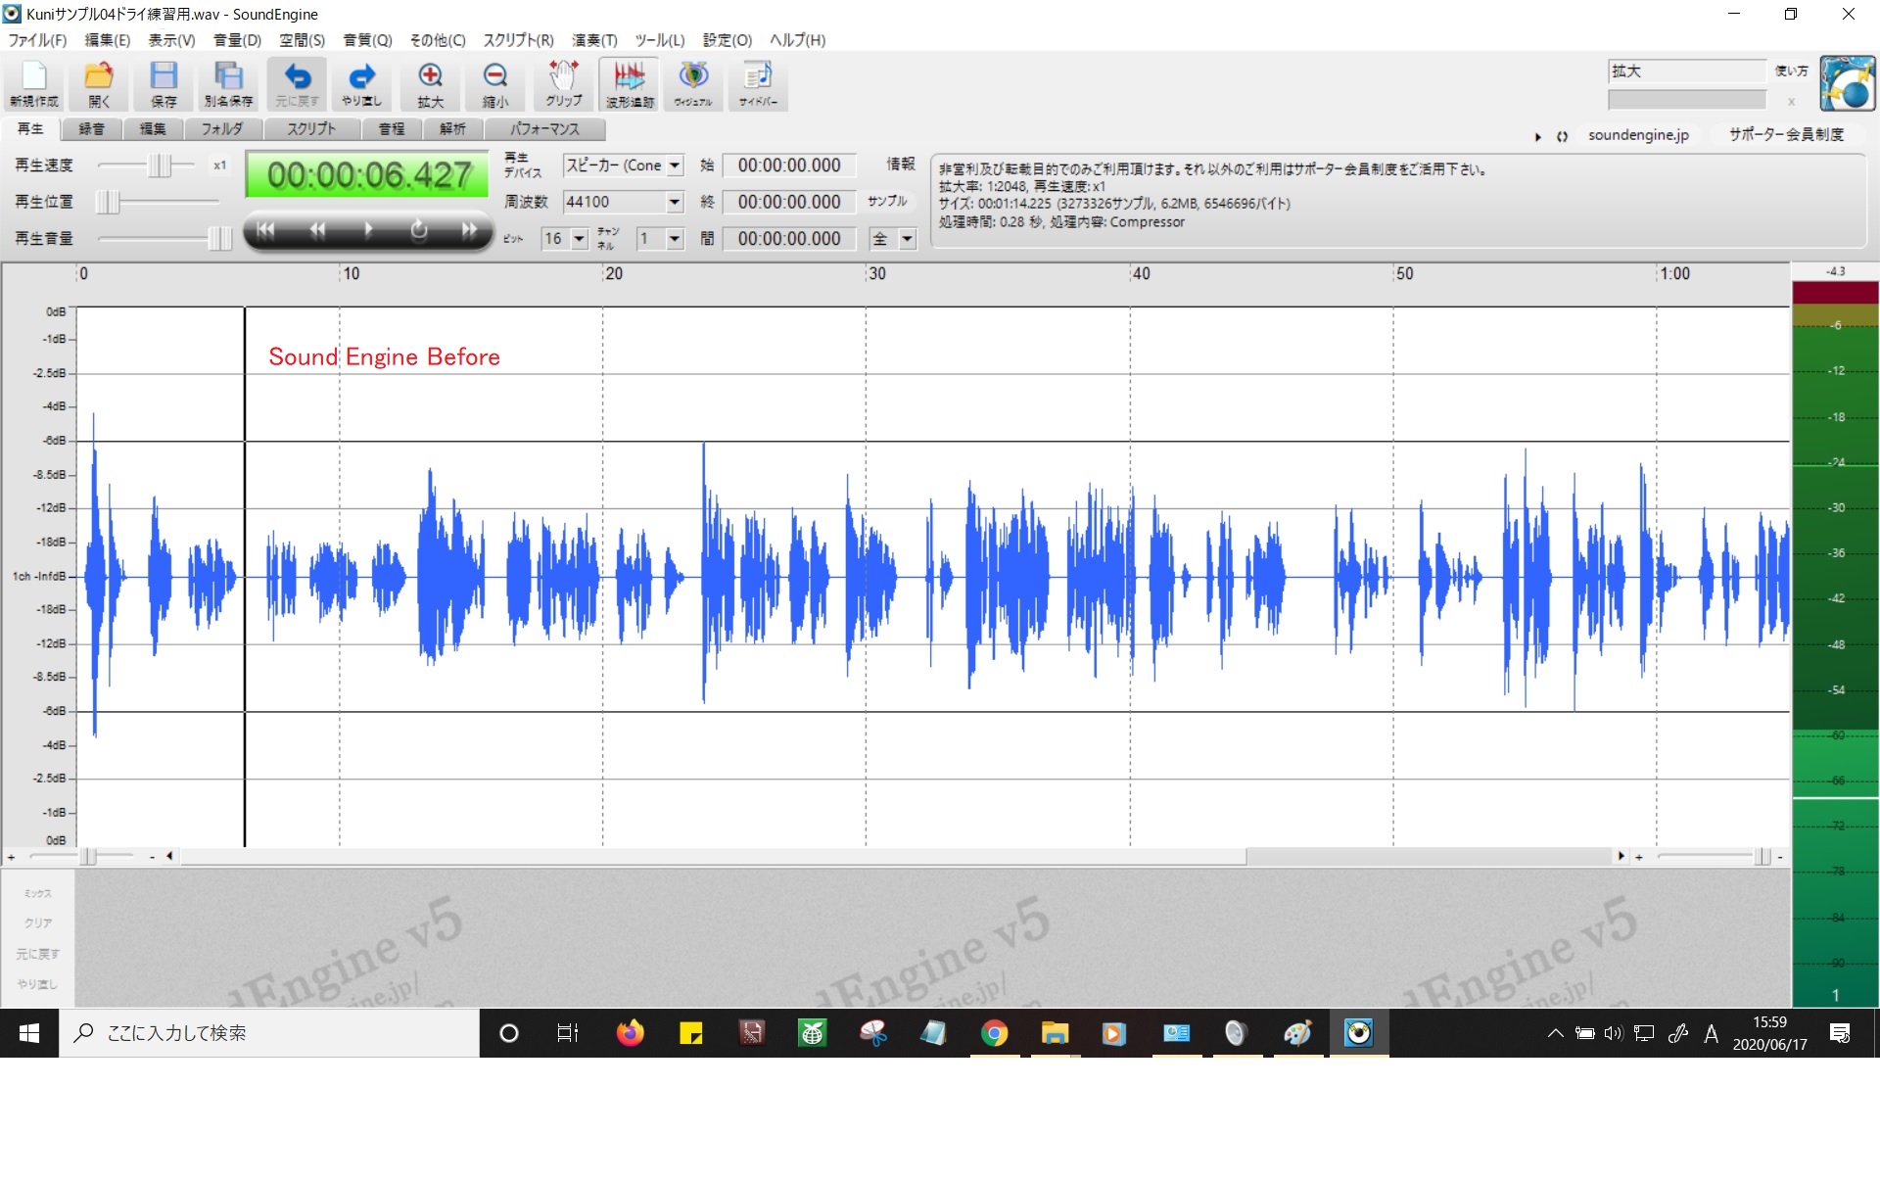Open a file with 開く icon
Viewport: 1880px width, 1182px height.
(99, 84)
